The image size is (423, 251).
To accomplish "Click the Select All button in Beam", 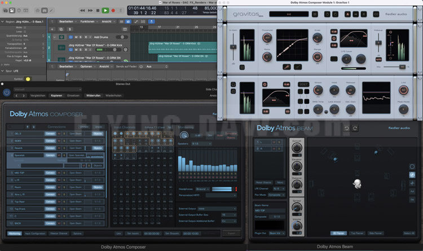I will 409,233.
